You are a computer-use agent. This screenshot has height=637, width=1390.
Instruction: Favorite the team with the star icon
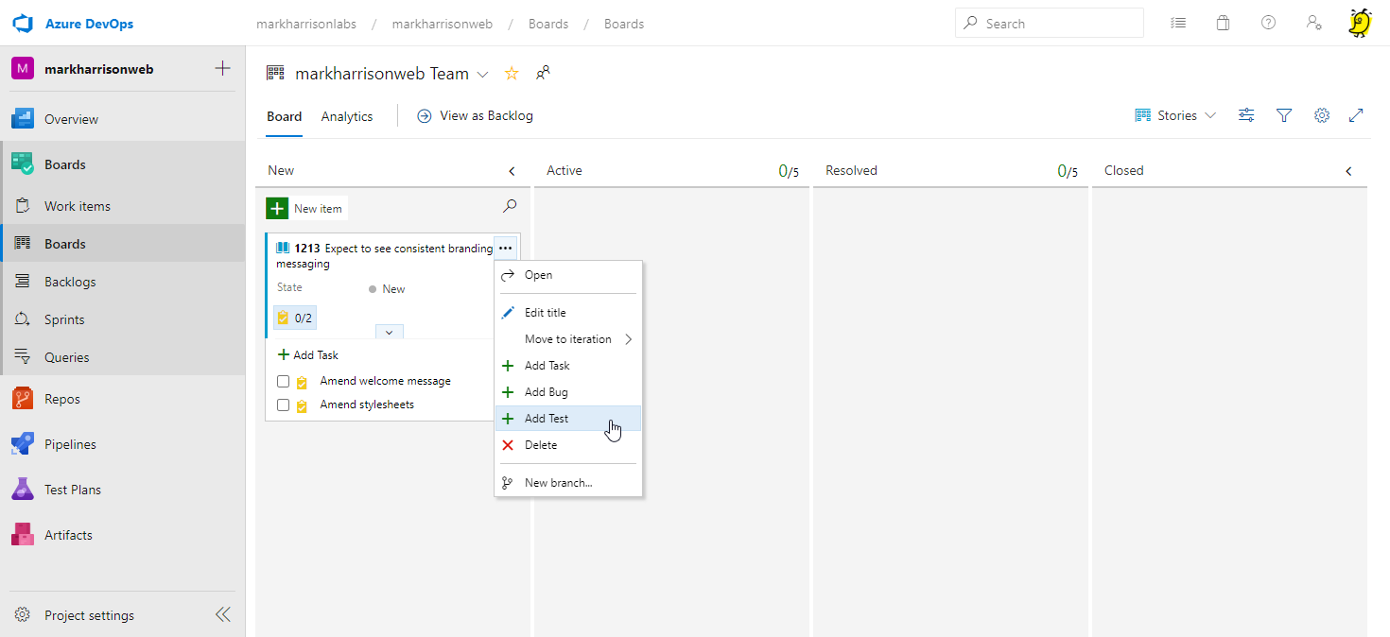coord(512,74)
